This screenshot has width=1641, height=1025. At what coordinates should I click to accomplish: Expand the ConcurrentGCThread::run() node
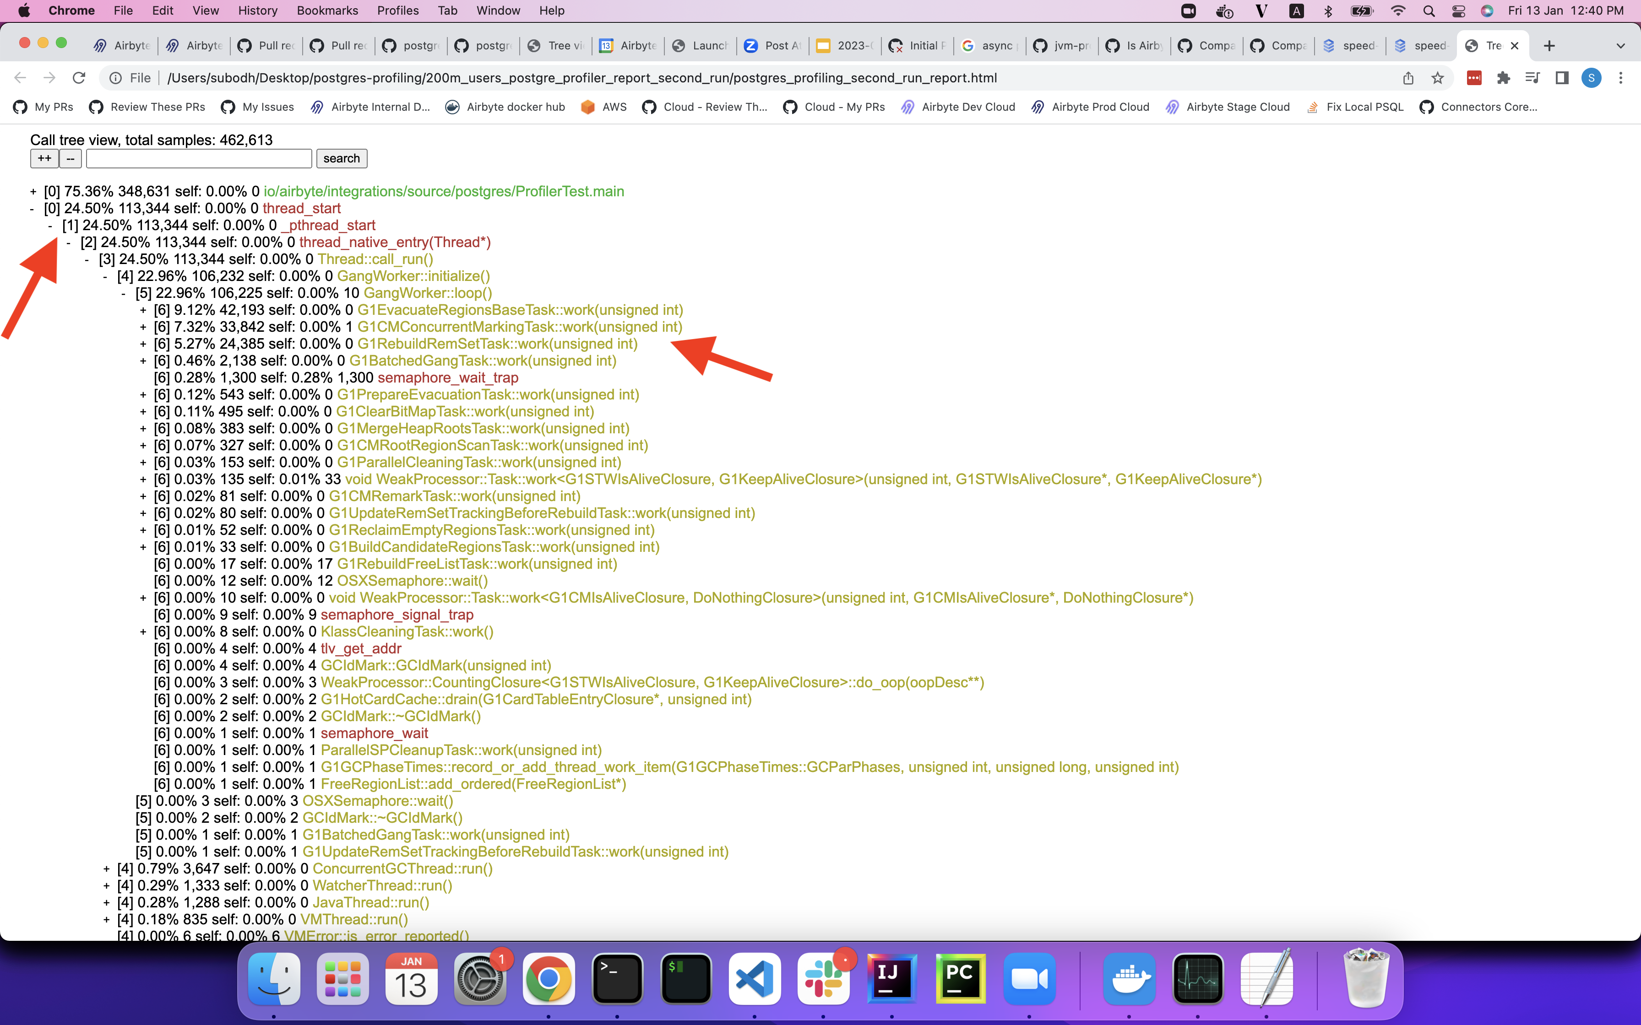pyautogui.click(x=106, y=869)
